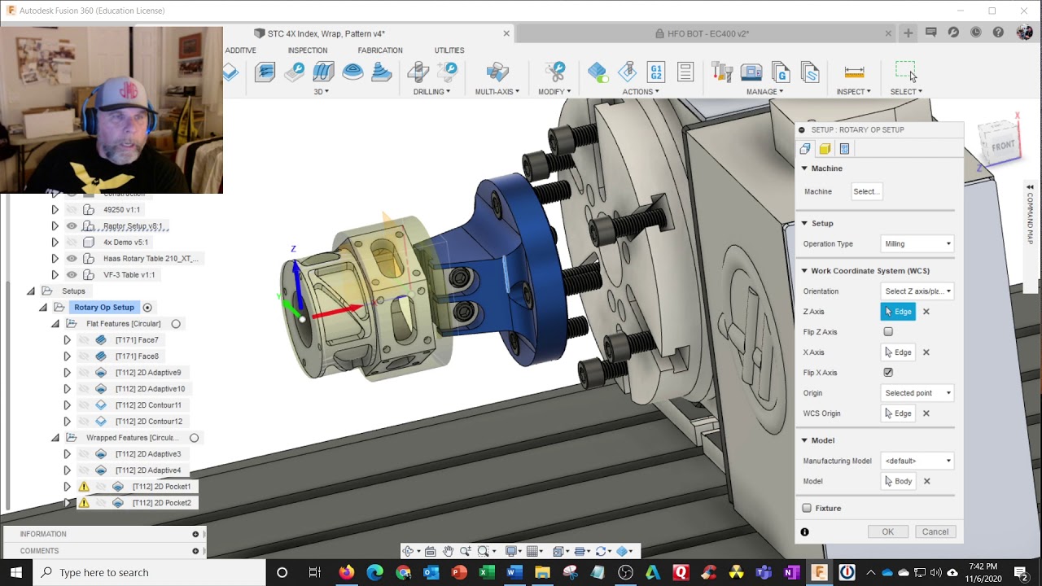The height and width of the screenshot is (586, 1042).
Task: Open the Setup Sheet icon
Action: (685, 72)
